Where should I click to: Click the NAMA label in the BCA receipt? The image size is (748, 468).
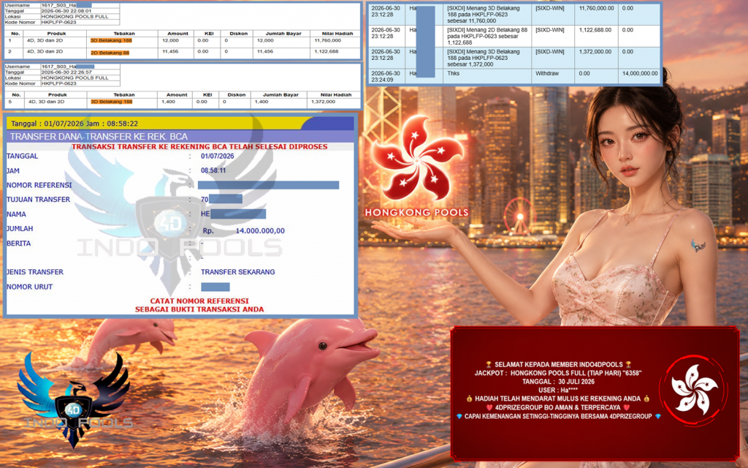click(x=16, y=214)
